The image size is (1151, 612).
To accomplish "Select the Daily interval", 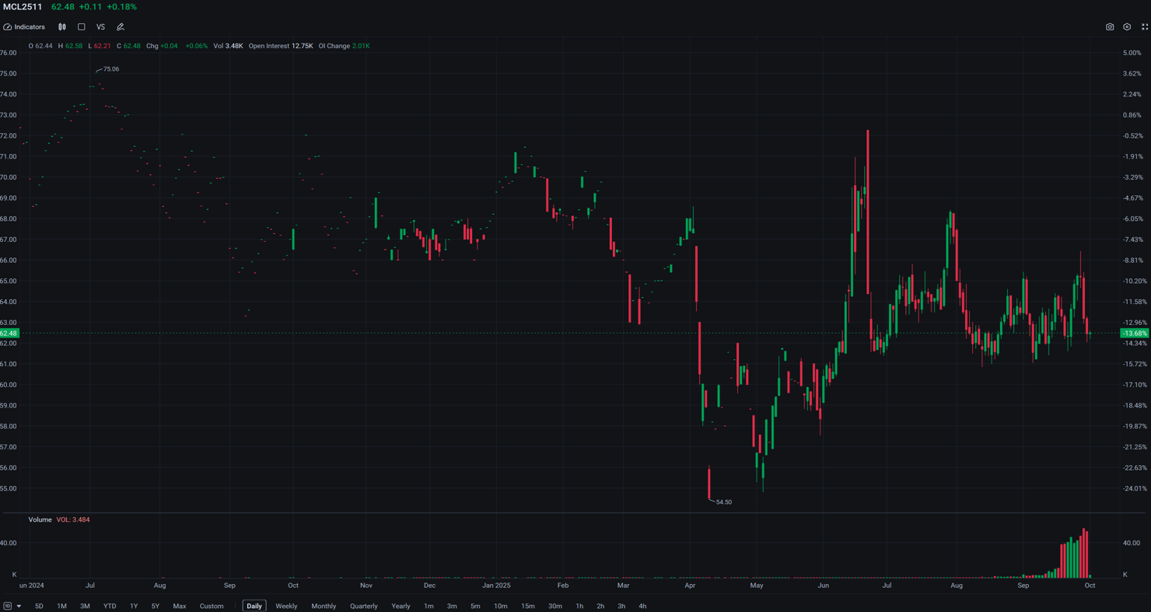I will [x=254, y=606].
